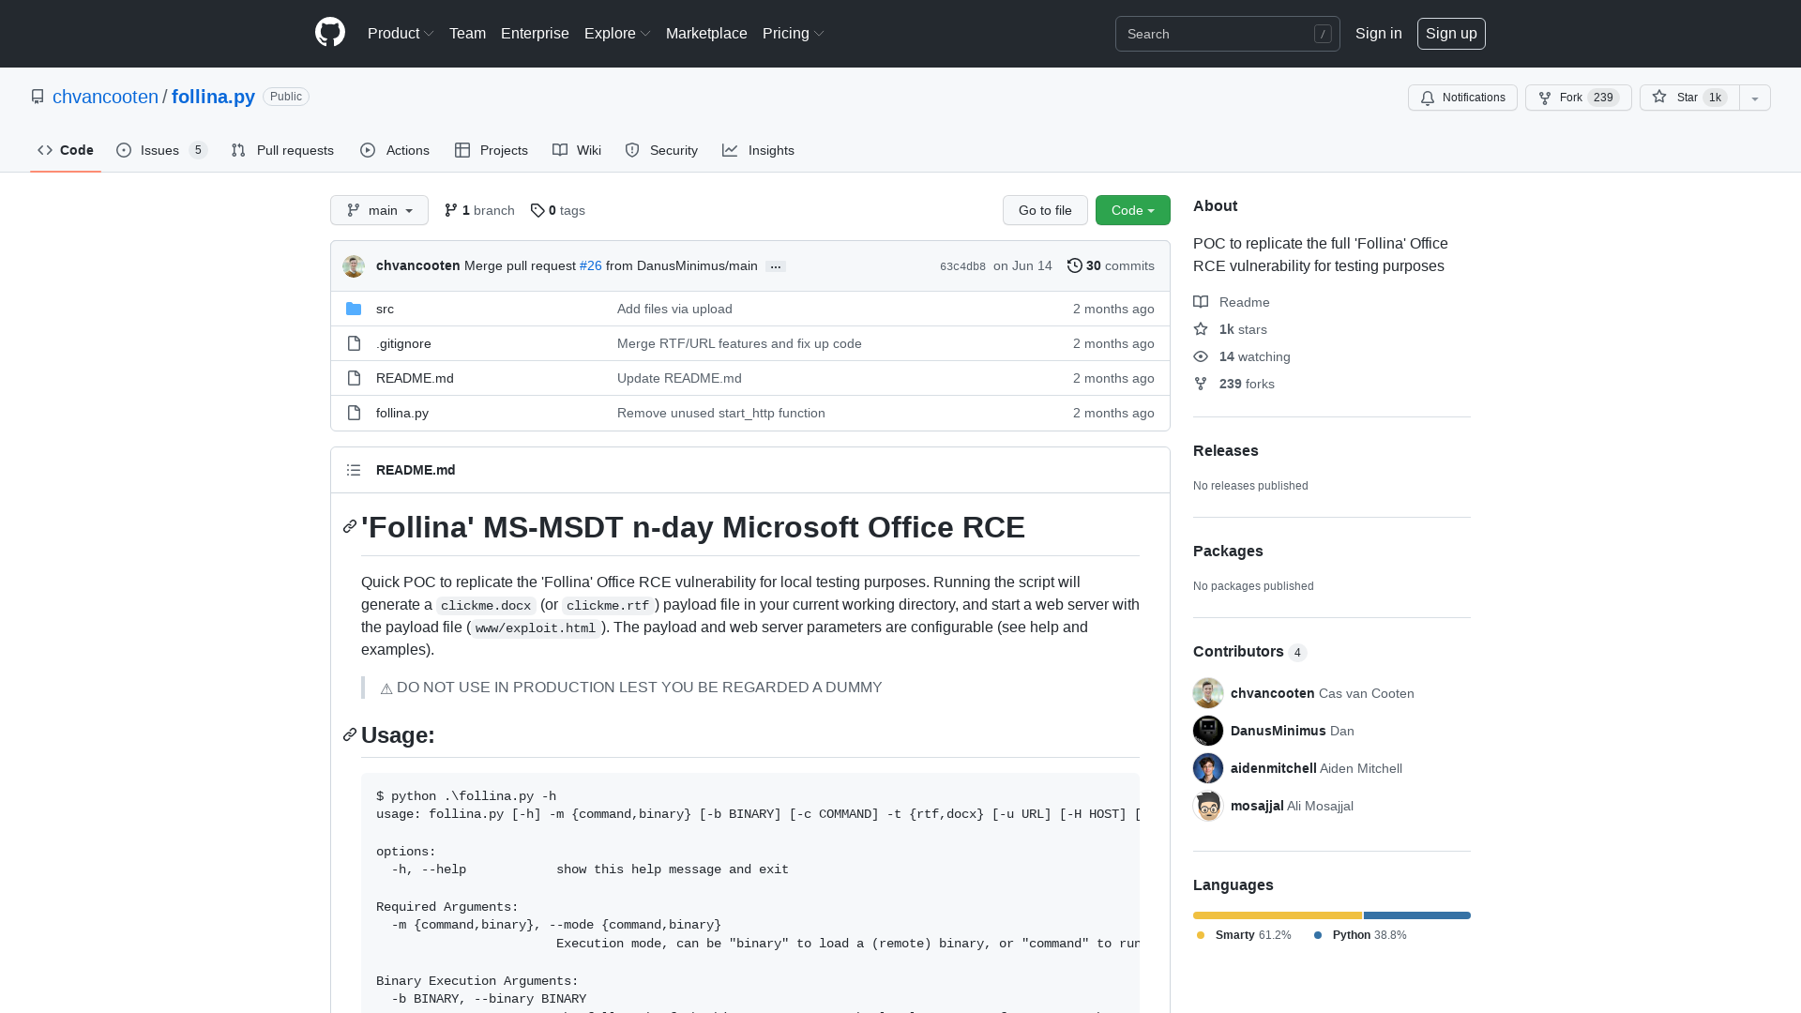Open the src folder name link
The height and width of the screenshot is (1013, 1801).
coord(385,309)
